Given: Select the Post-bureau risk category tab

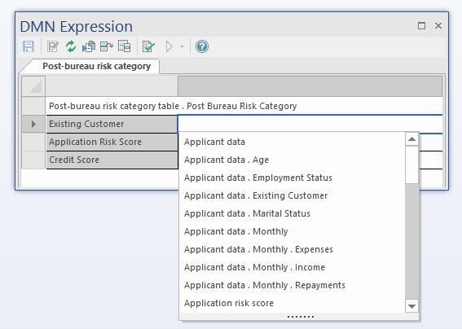Looking at the screenshot, I should tap(96, 66).
